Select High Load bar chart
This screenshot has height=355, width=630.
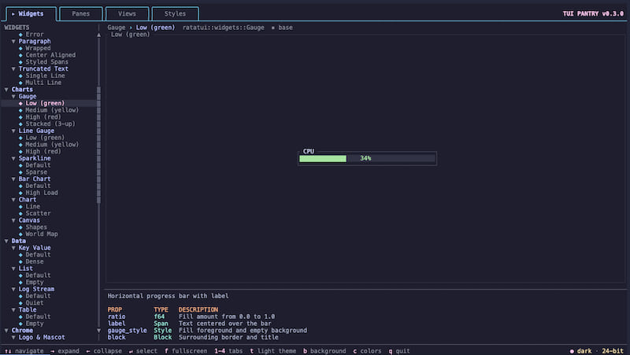pyautogui.click(x=42, y=193)
